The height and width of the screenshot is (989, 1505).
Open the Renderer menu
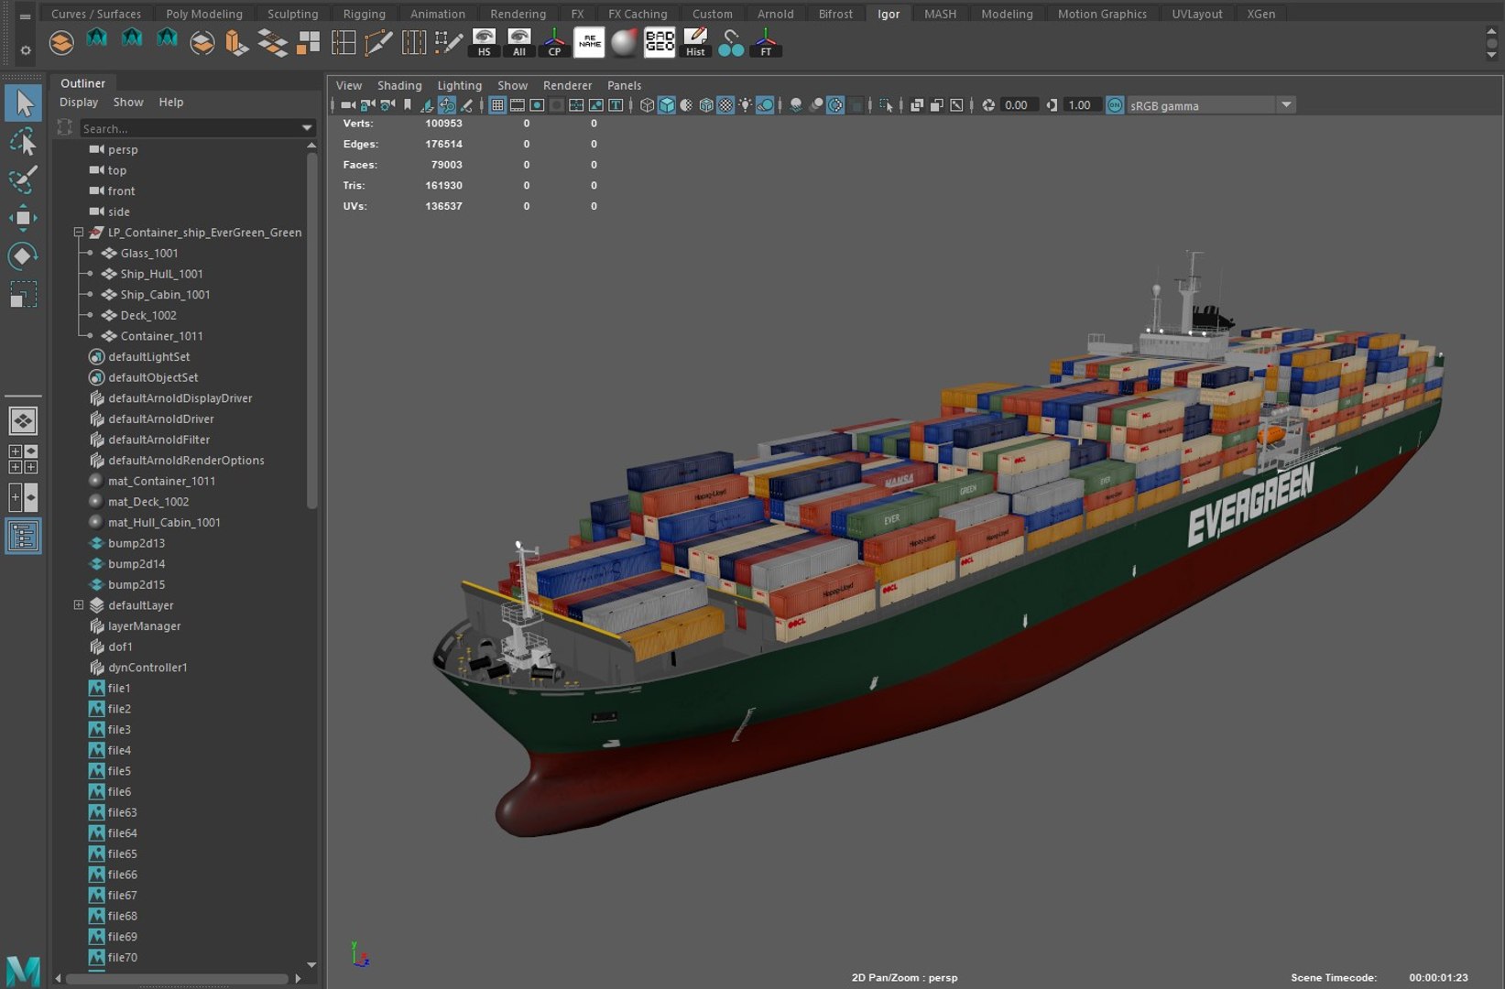(567, 85)
